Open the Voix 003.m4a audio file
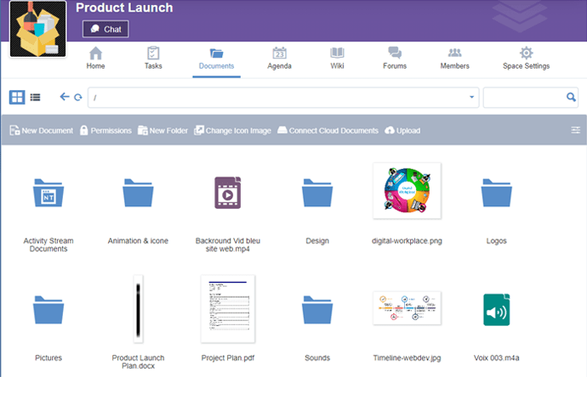The height and width of the screenshot is (405, 587). (496, 310)
